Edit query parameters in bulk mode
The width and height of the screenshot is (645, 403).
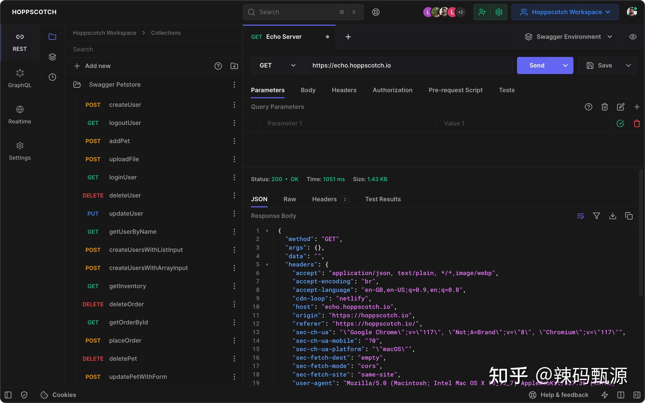(621, 107)
